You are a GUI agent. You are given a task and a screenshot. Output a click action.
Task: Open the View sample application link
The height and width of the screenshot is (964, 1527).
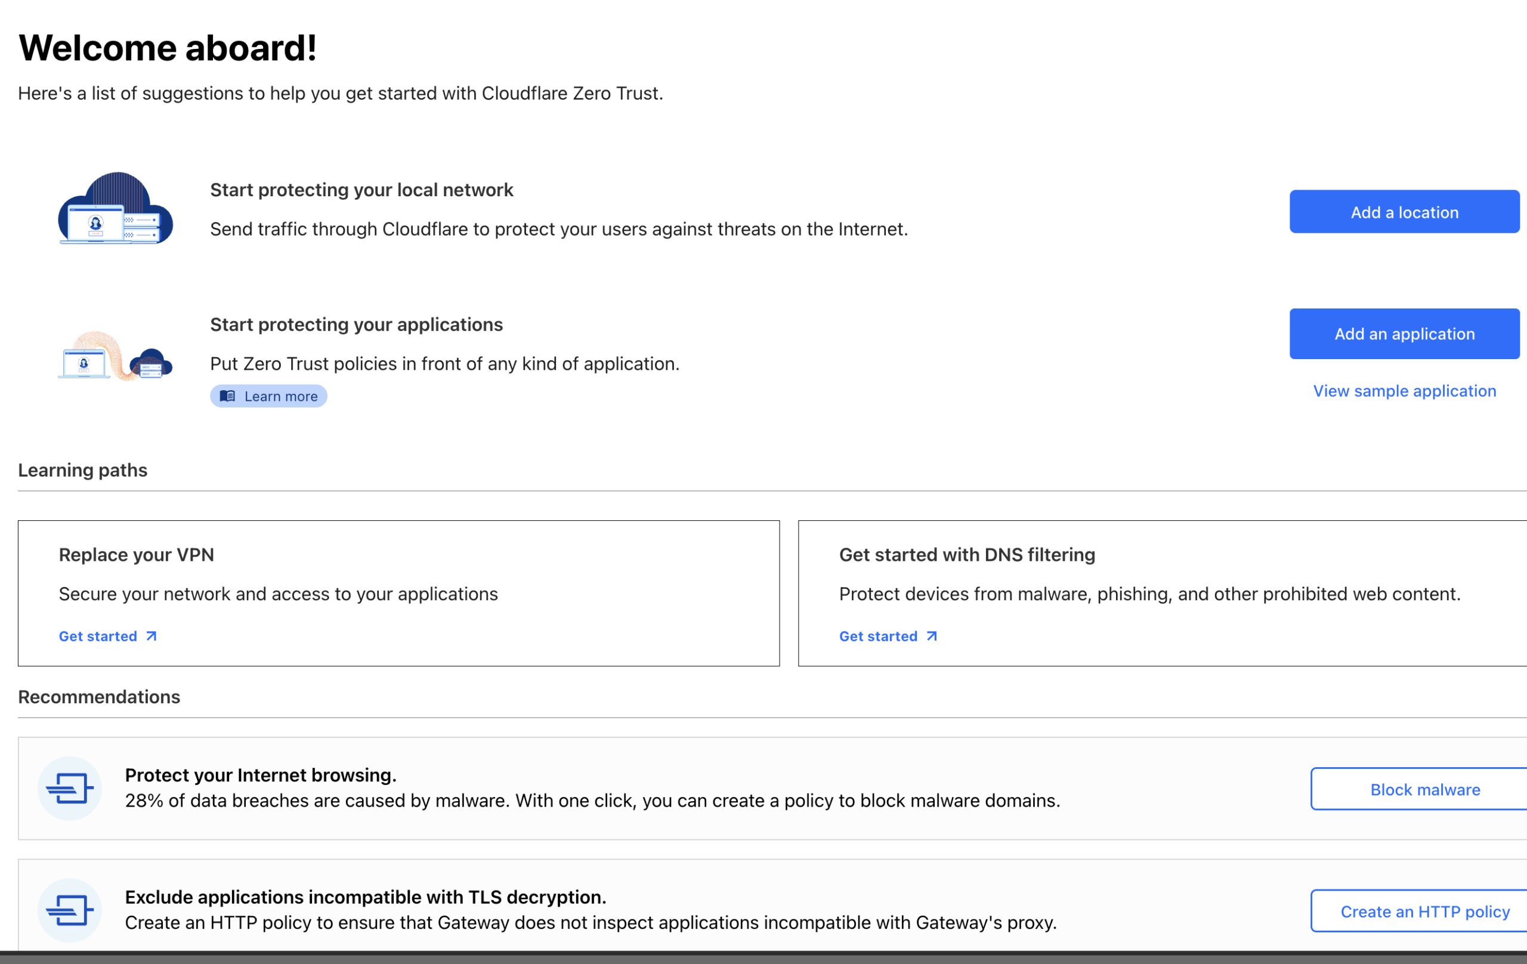click(1404, 391)
